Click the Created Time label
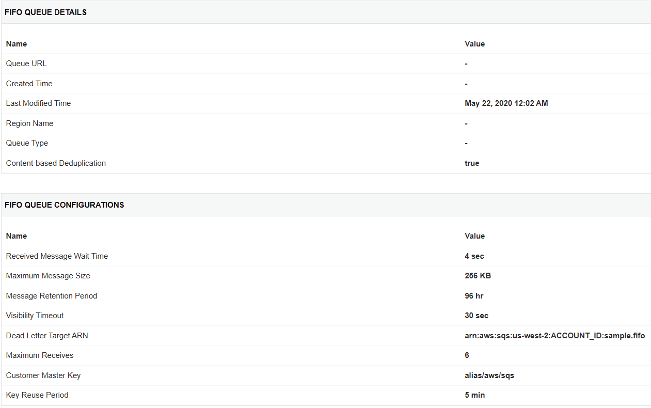Image resolution: width=651 pixels, height=408 pixels. click(29, 84)
